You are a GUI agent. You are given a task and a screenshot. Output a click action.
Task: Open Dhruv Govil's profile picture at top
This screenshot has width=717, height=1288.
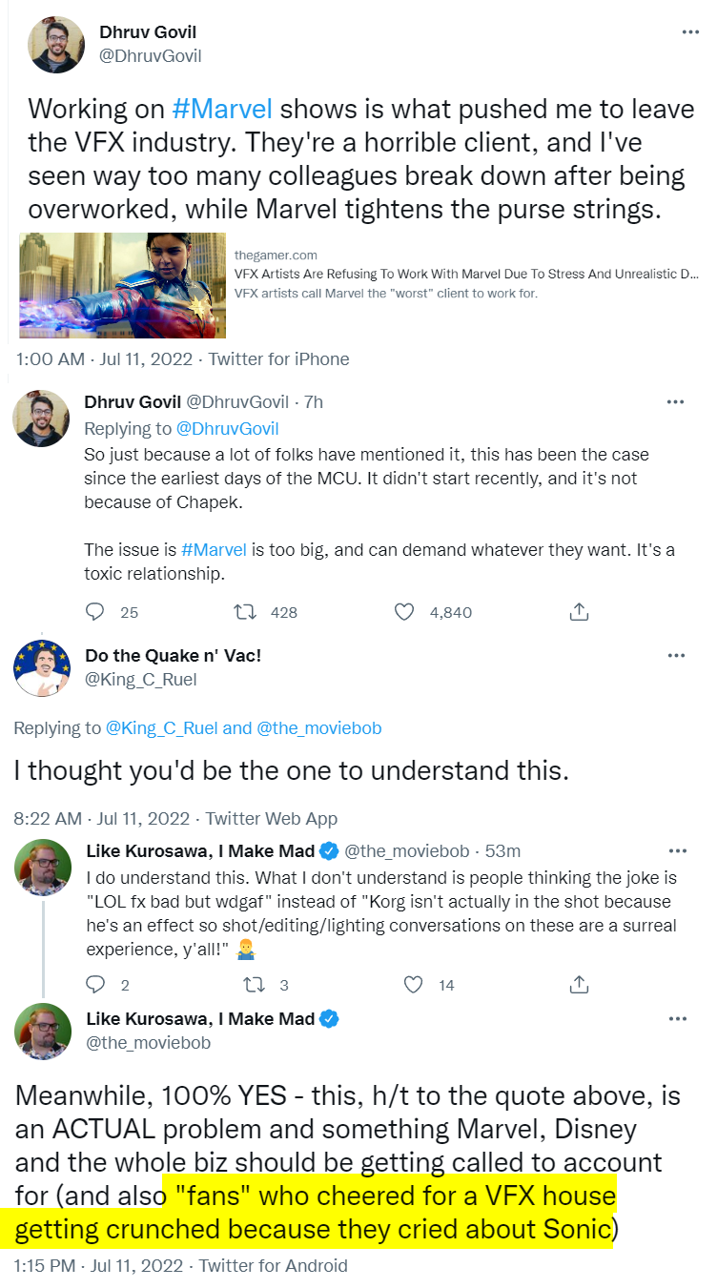59,45
